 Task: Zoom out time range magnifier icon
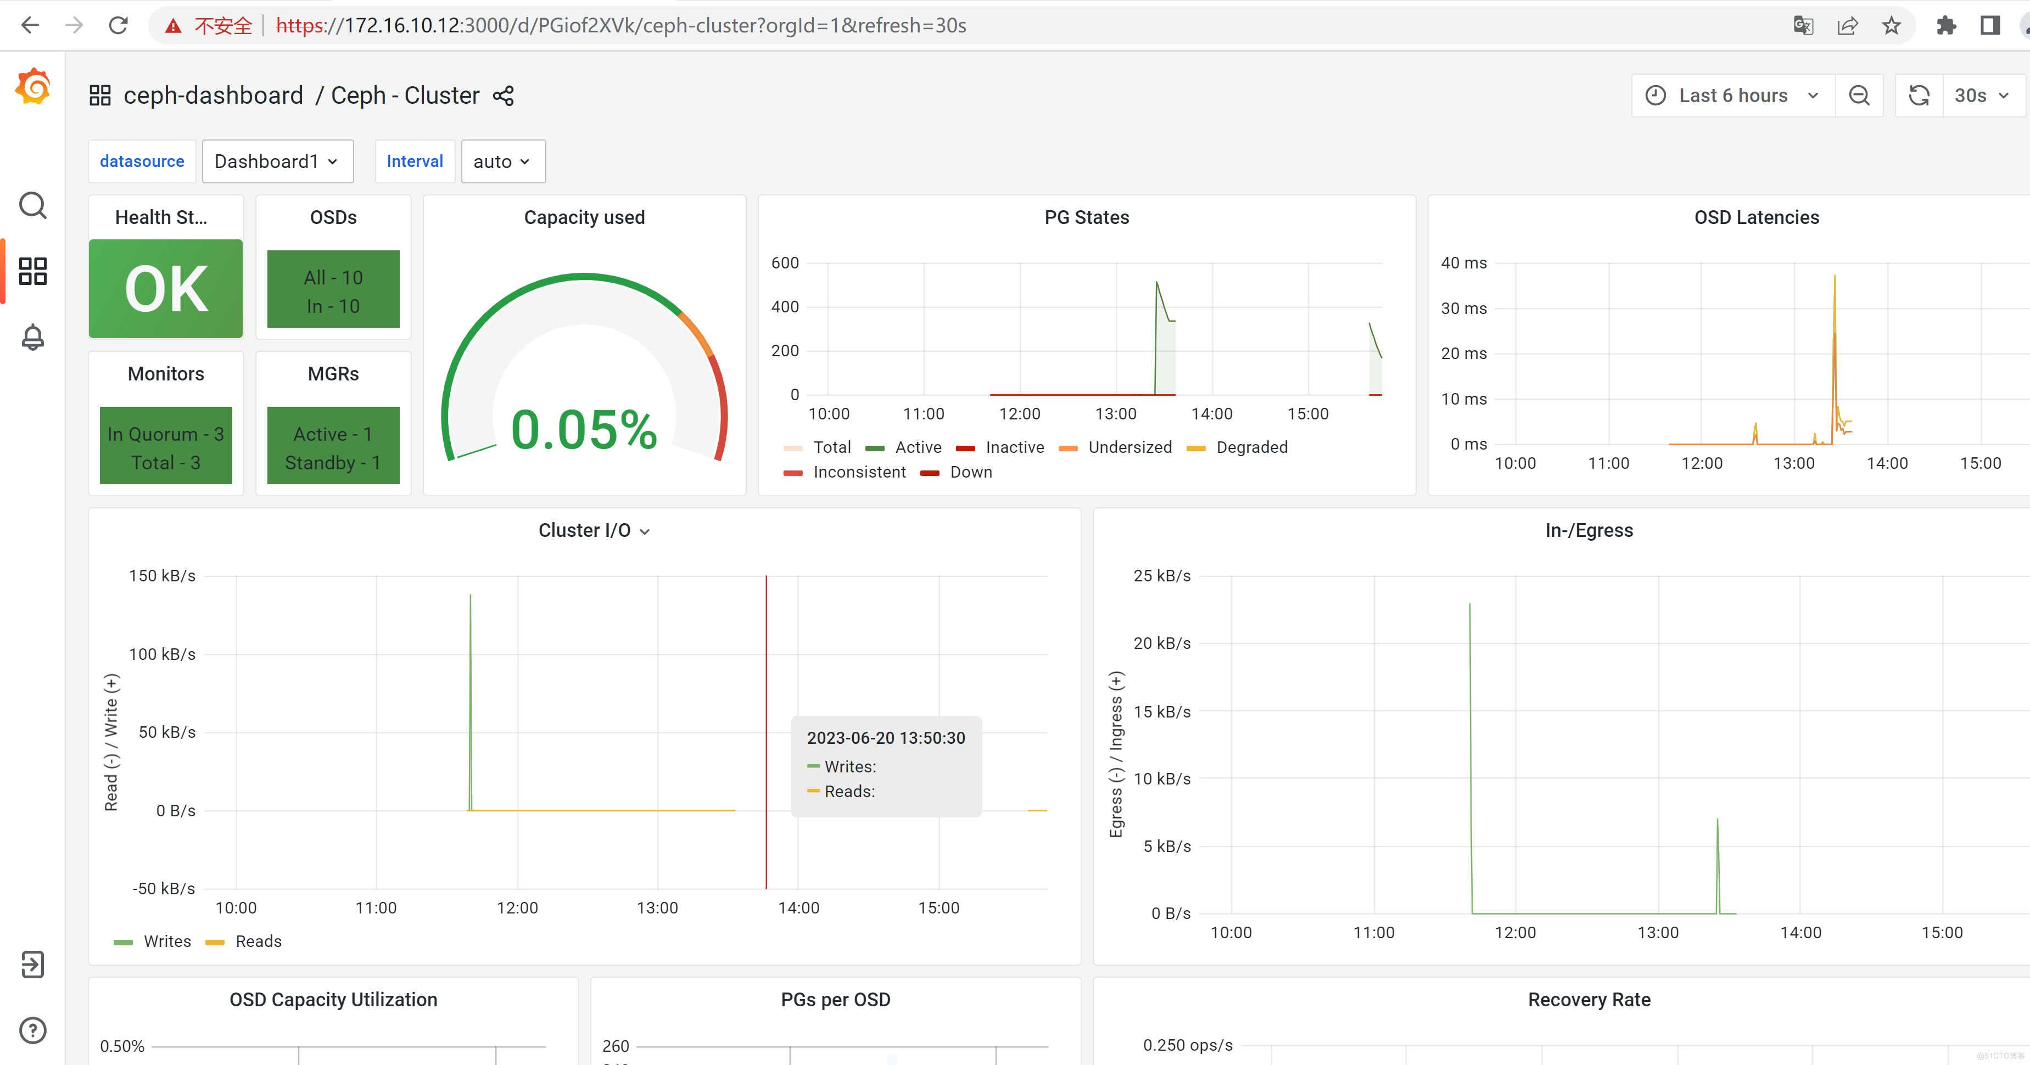(1859, 96)
